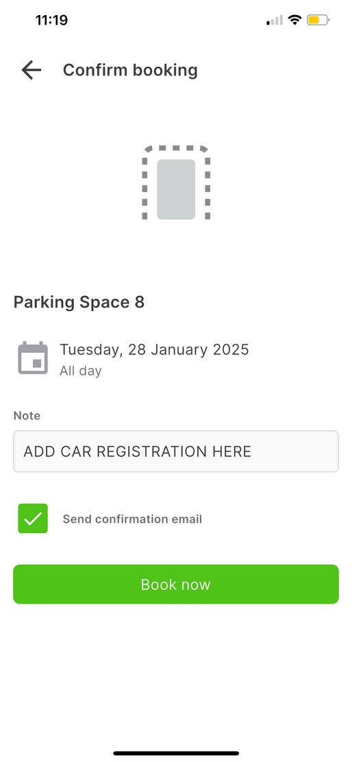The image size is (352, 762).
Task: Tap the white checkmark in green box
Action: point(33,519)
